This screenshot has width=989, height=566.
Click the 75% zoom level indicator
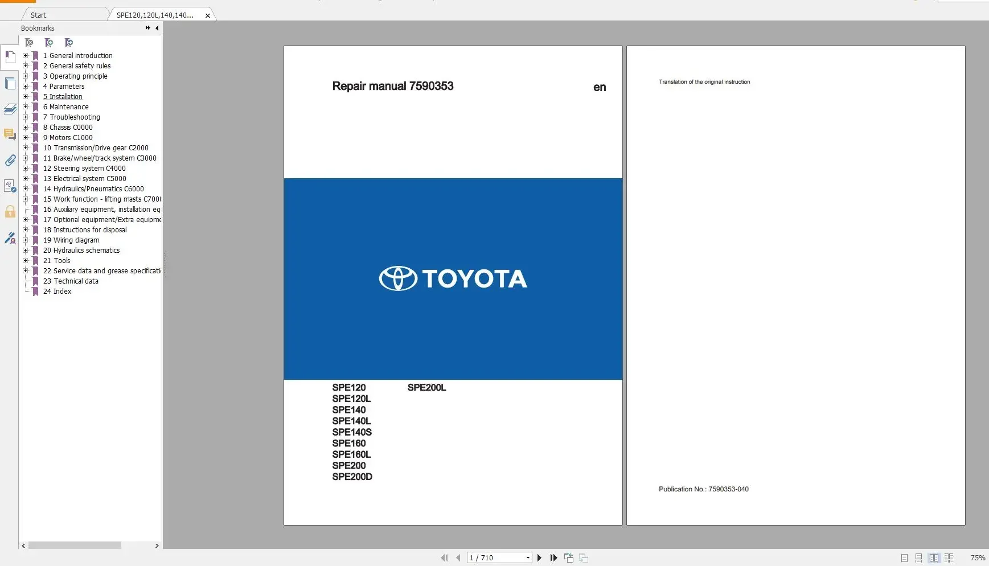tap(978, 558)
